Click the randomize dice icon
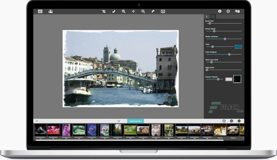 point(238,11)
